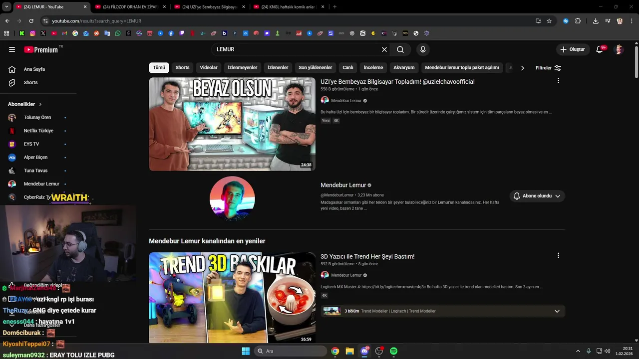Viewport: 639px width, 359px height.
Task: Open Tolunay Ören subscription channel
Action: click(38, 118)
